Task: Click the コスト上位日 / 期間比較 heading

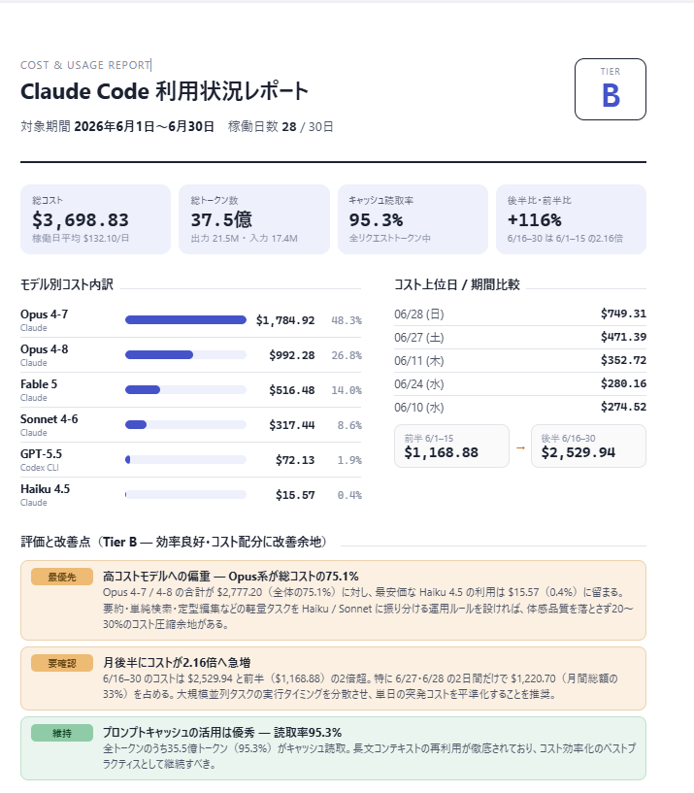Action: coord(457,284)
